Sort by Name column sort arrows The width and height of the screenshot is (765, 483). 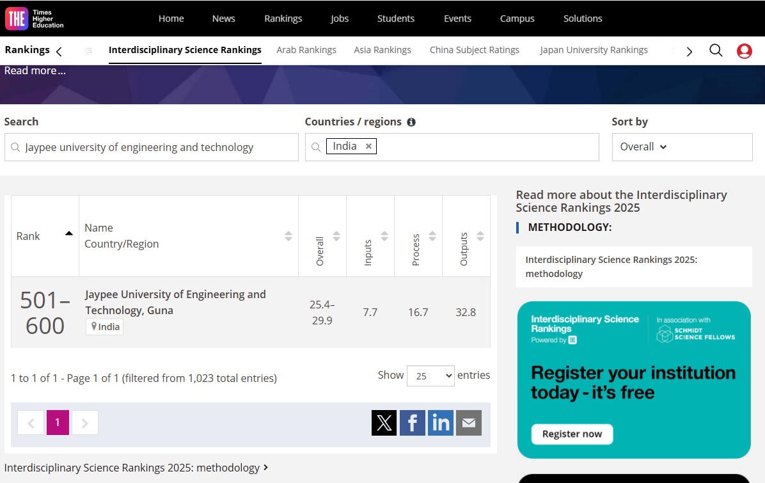(288, 236)
